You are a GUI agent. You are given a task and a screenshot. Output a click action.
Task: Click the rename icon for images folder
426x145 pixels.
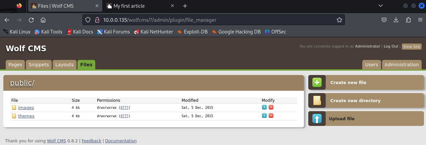click(264, 107)
